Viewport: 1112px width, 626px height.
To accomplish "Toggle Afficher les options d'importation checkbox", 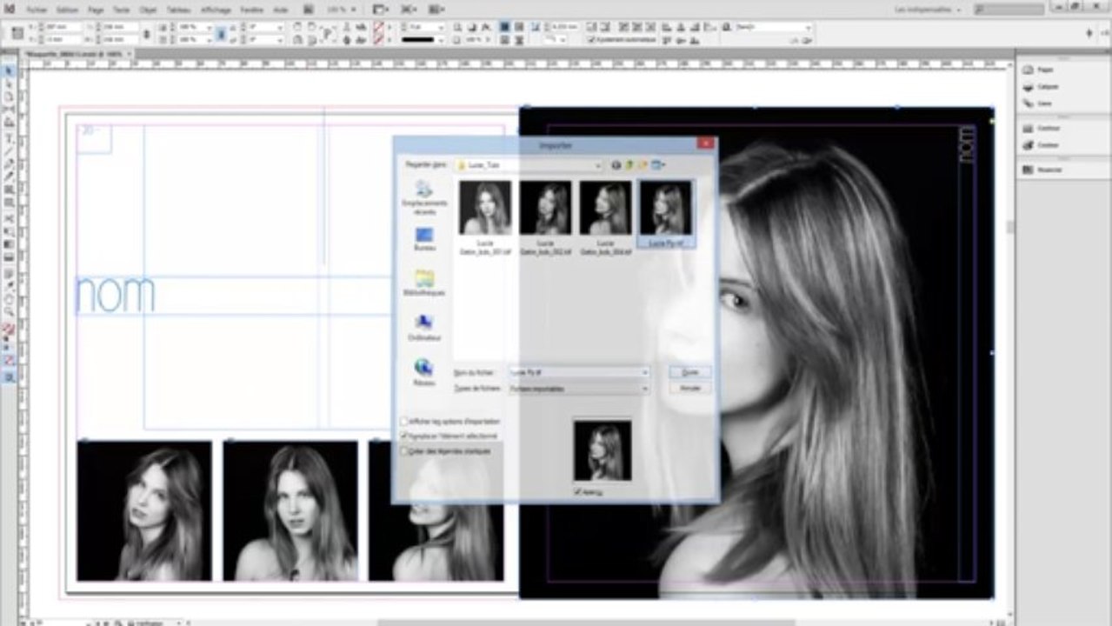I will (x=404, y=422).
